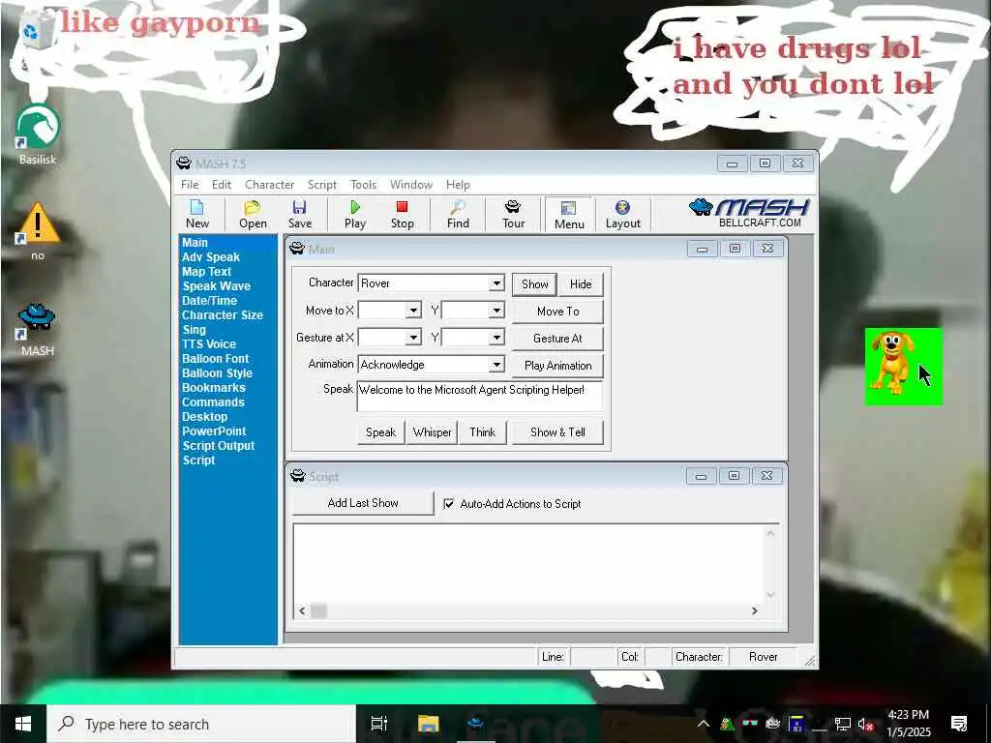Click the taskbar search box
This screenshot has width=991, height=743.
coord(201,724)
